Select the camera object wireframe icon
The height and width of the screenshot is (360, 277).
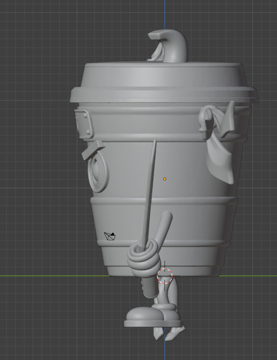110,236
